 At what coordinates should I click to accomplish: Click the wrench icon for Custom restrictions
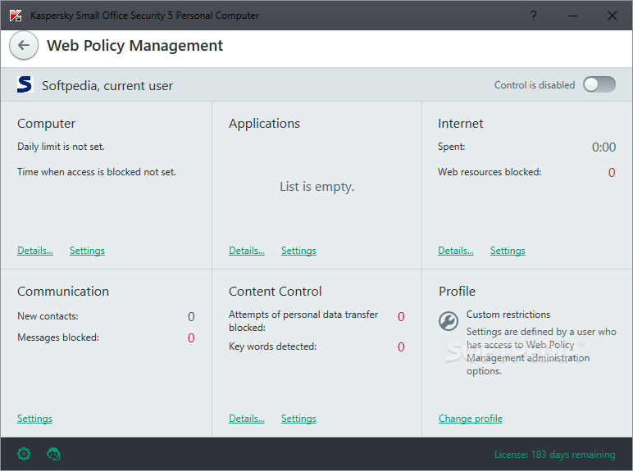449,321
